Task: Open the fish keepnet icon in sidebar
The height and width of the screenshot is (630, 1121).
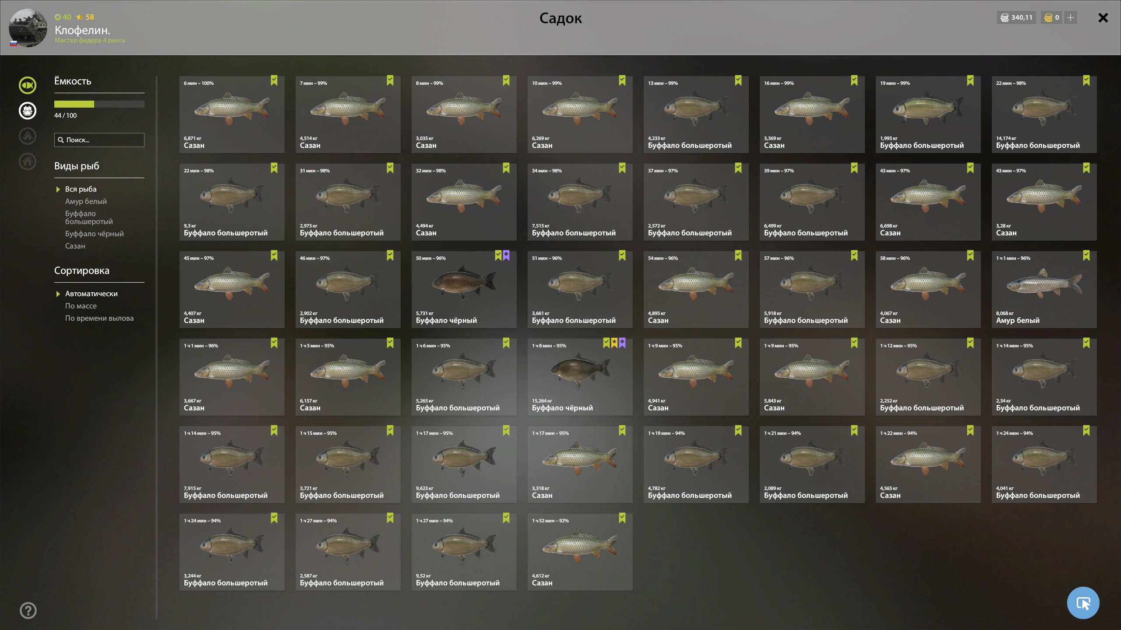Action: [28, 85]
